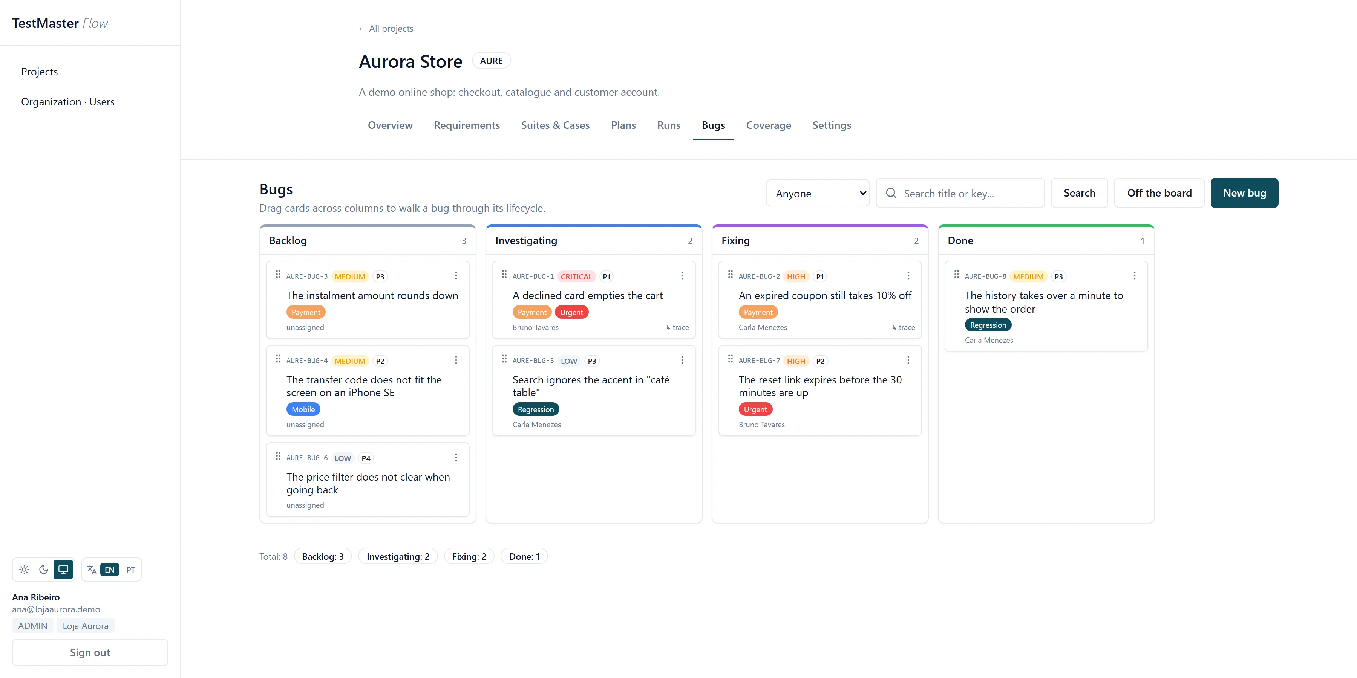Grab the drag handle on AURE-BUG-1 card
This screenshot has width=1357, height=678.
(x=504, y=275)
